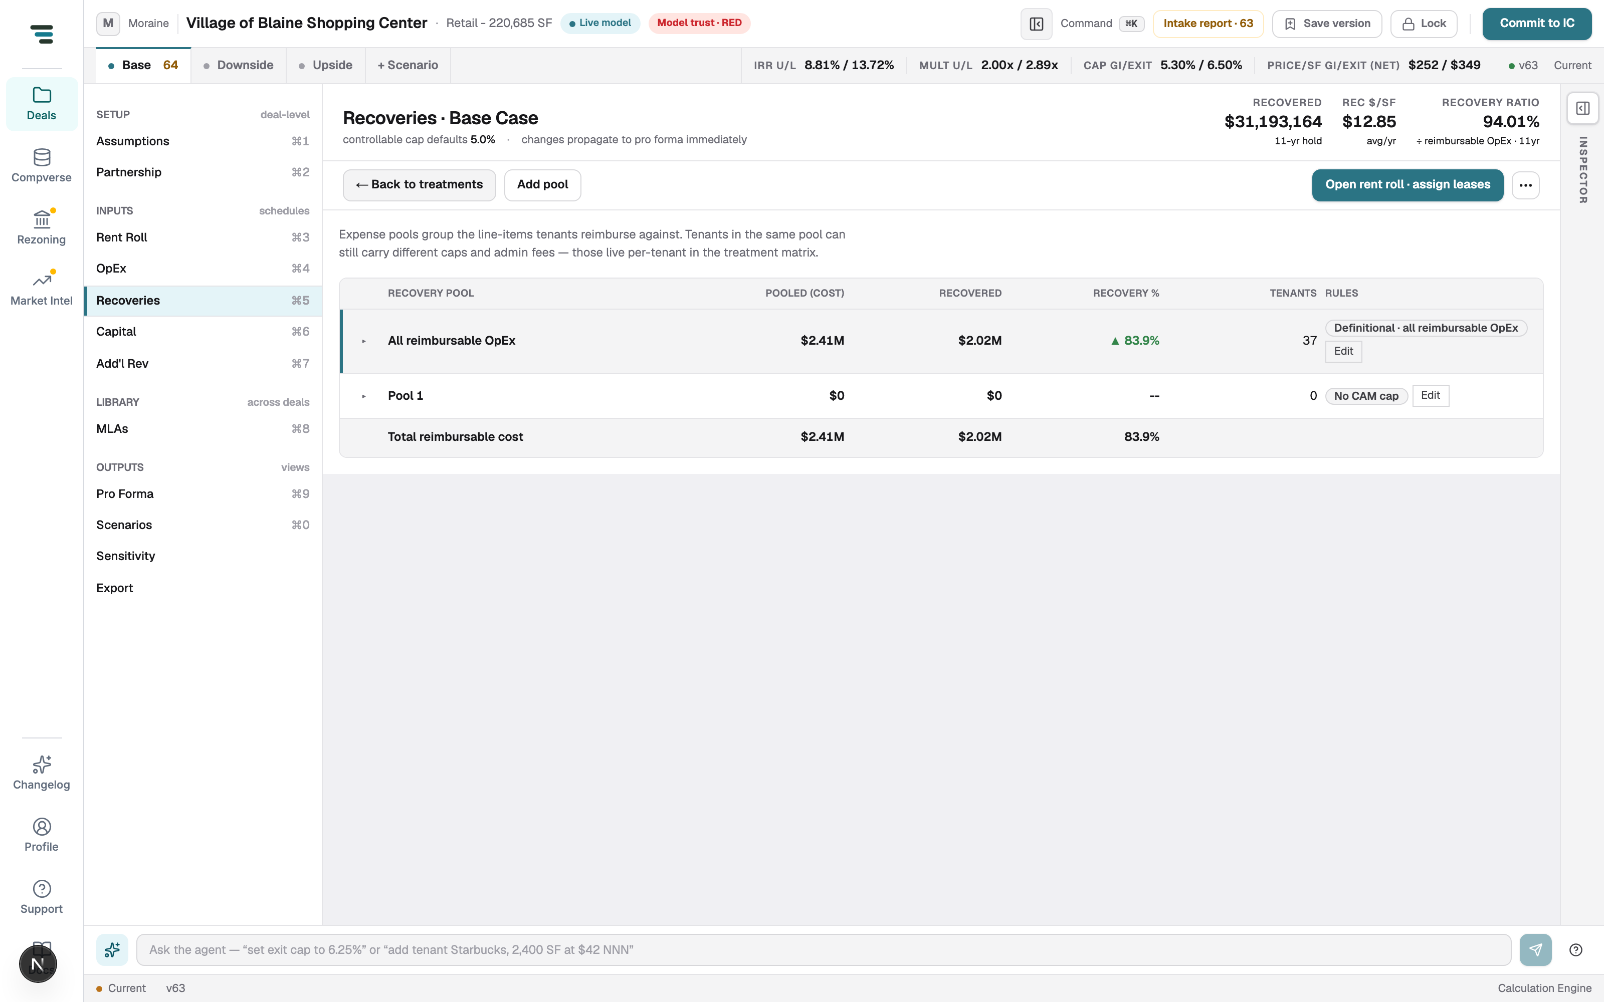Open Market Intel trend icon

42,281
